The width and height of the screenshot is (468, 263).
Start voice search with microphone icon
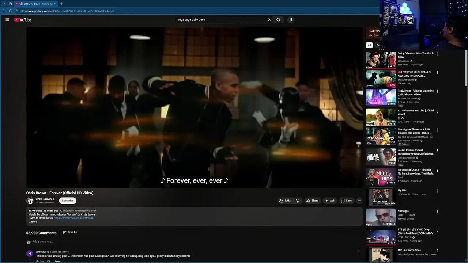[291, 20]
